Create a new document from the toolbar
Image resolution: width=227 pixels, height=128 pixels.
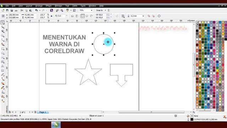(3, 10)
